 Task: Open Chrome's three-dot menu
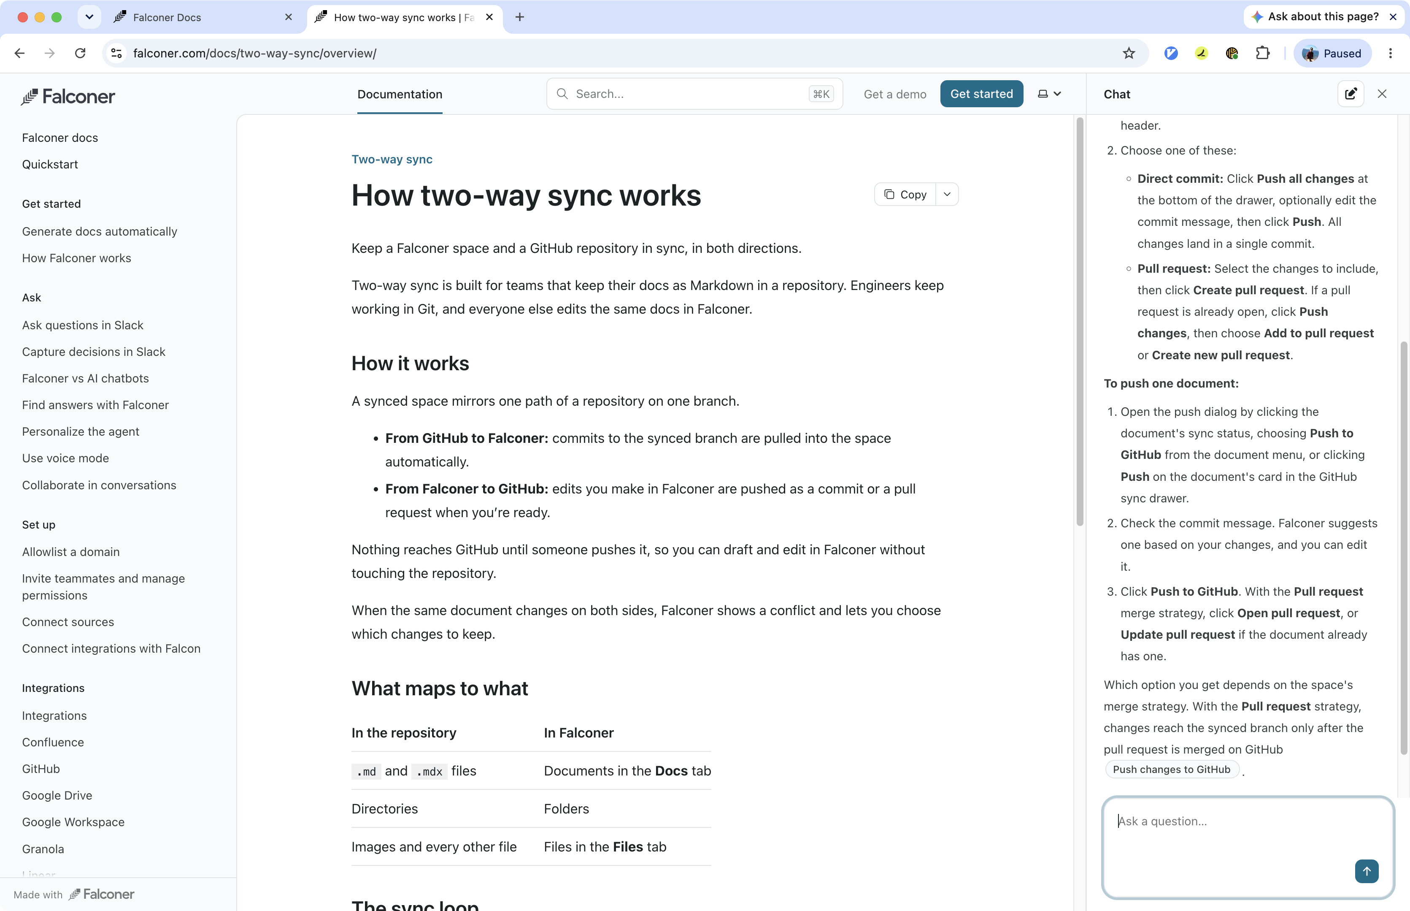tap(1390, 53)
